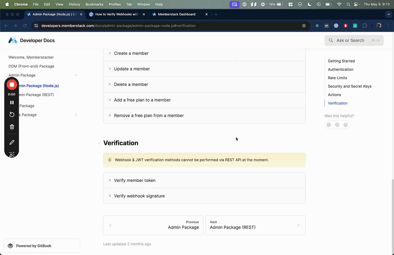This screenshot has width=394, height=255.
Task: Open the Bookmarks menu
Action: point(95,4)
